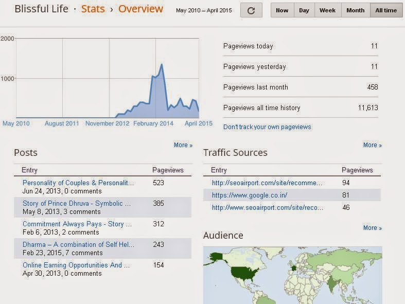Click Feb 6, 2013, 2 comments text
Viewport: 405px width, 304px height.
(x=61, y=233)
